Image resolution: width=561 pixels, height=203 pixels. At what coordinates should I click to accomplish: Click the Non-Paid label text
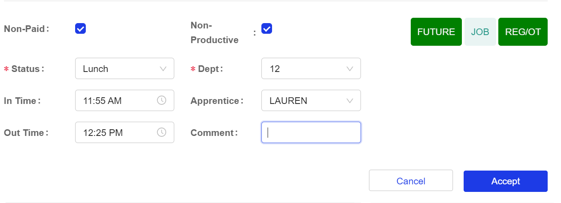coord(24,29)
